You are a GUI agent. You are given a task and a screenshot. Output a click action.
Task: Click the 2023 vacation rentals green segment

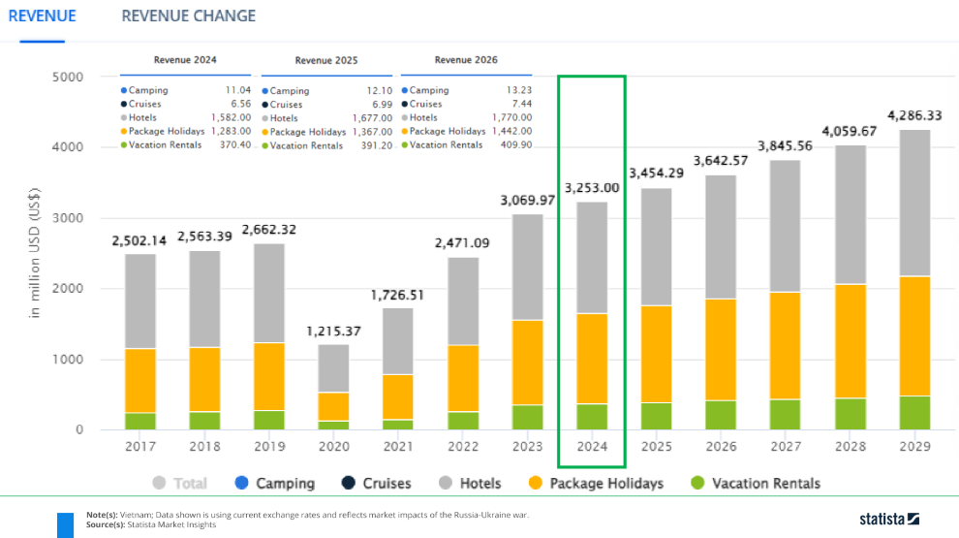(x=527, y=417)
